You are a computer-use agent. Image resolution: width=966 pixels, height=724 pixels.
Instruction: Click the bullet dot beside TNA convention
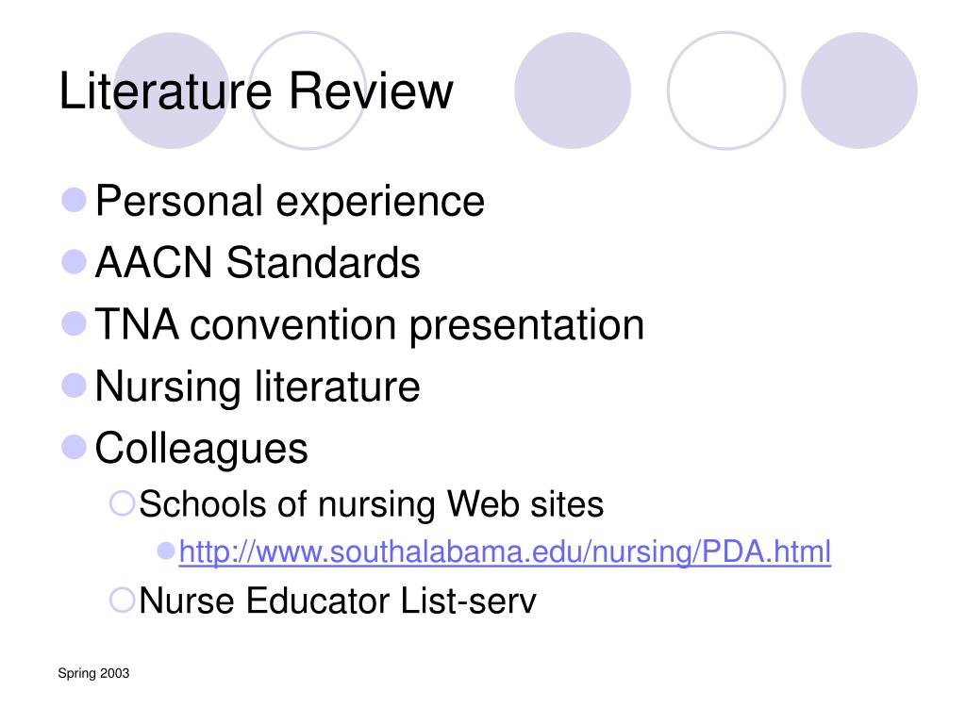(74, 324)
